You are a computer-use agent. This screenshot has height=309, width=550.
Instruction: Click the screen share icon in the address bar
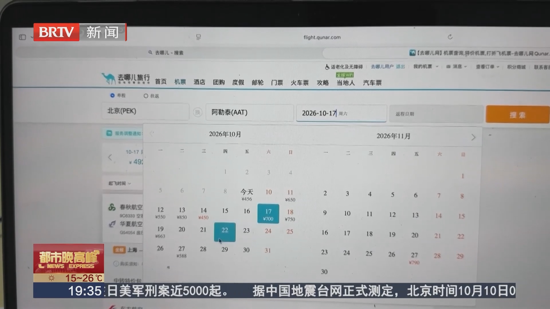tap(198, 37)
